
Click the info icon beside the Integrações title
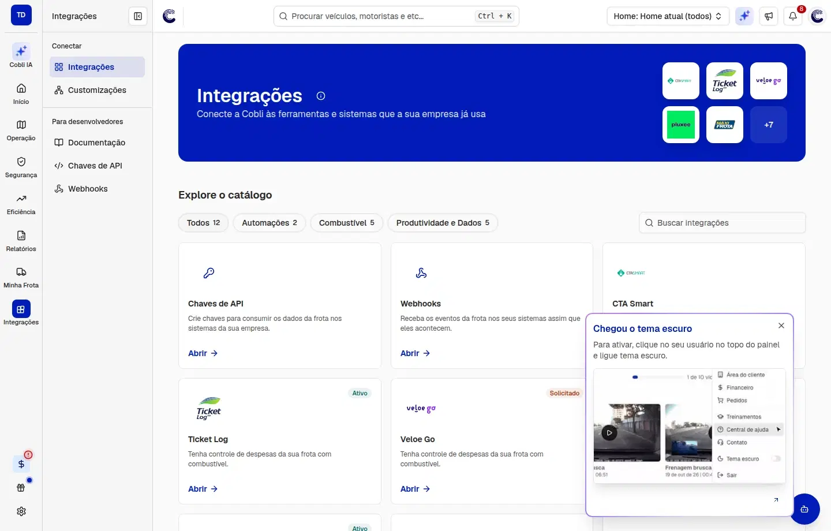tap(321, 96)
